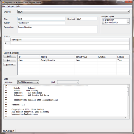Maximize the Snippy window
This screenshot has width=134, height=134.
pyautogui.click(x=123, y=2)
